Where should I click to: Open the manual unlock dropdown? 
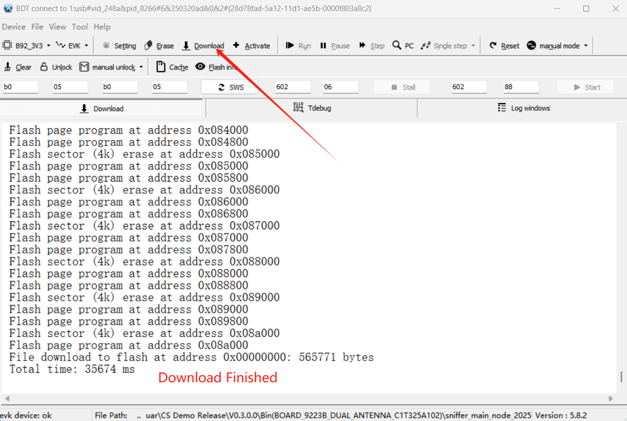point(141,67)
